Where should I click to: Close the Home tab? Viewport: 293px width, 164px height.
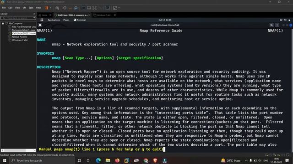click(50, 15)
